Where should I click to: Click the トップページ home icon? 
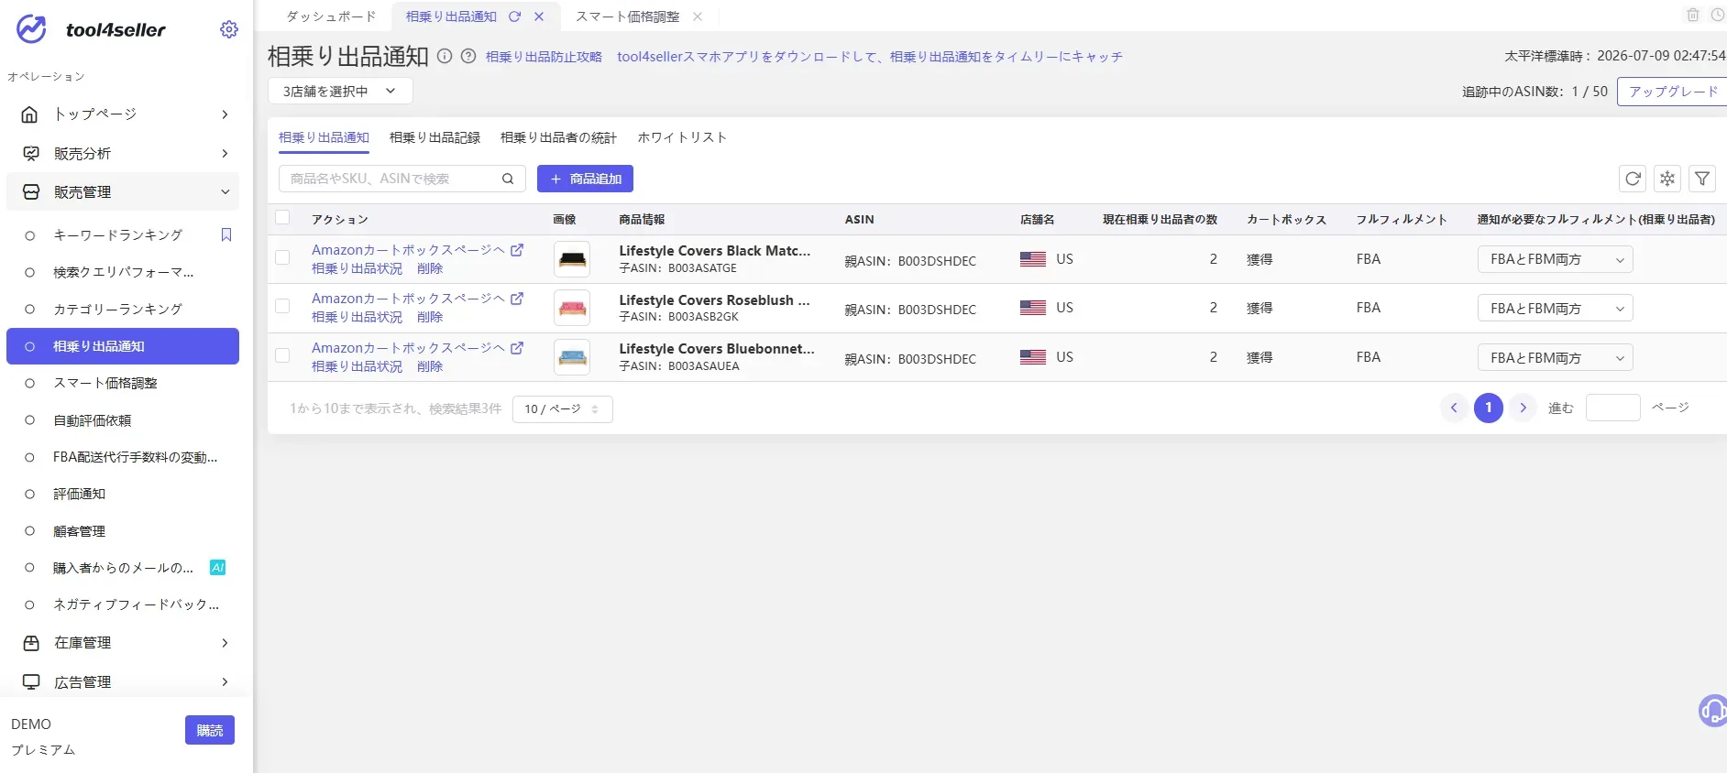[x=30, y=114]
